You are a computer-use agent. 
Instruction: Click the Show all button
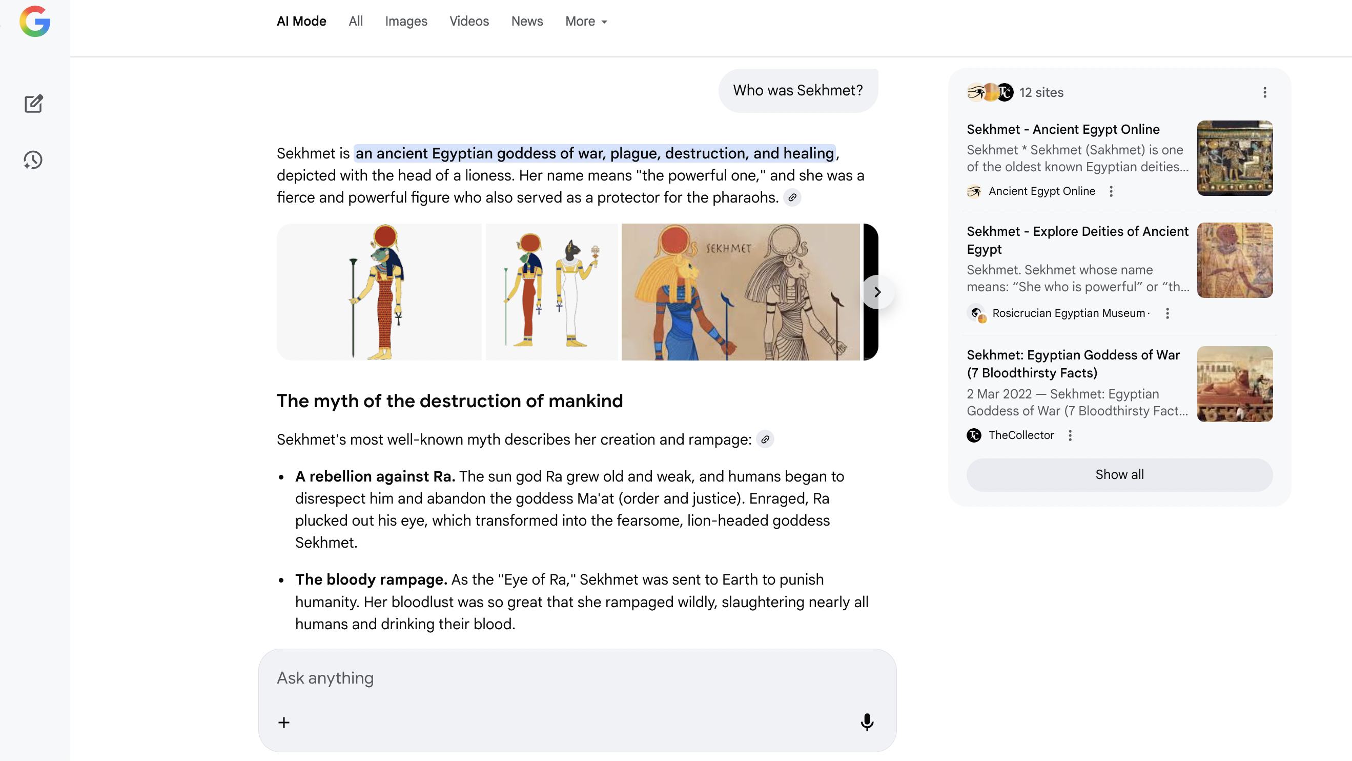pyautogui.click(x=1119, y=475)
